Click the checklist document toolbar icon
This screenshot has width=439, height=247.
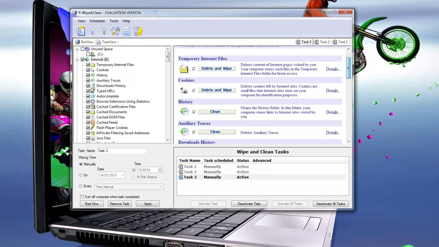(x=127, y=31)
